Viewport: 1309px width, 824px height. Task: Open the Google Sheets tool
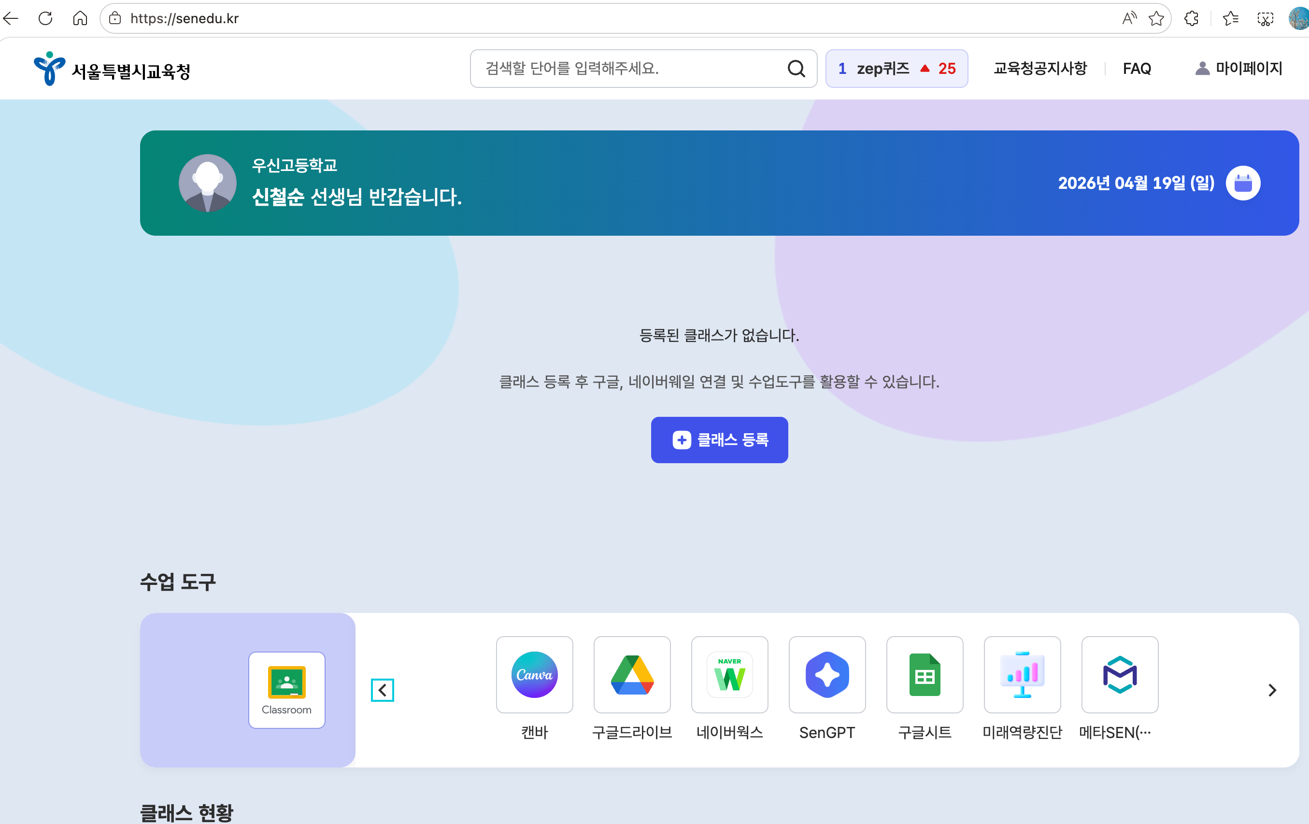click(924, 675)
